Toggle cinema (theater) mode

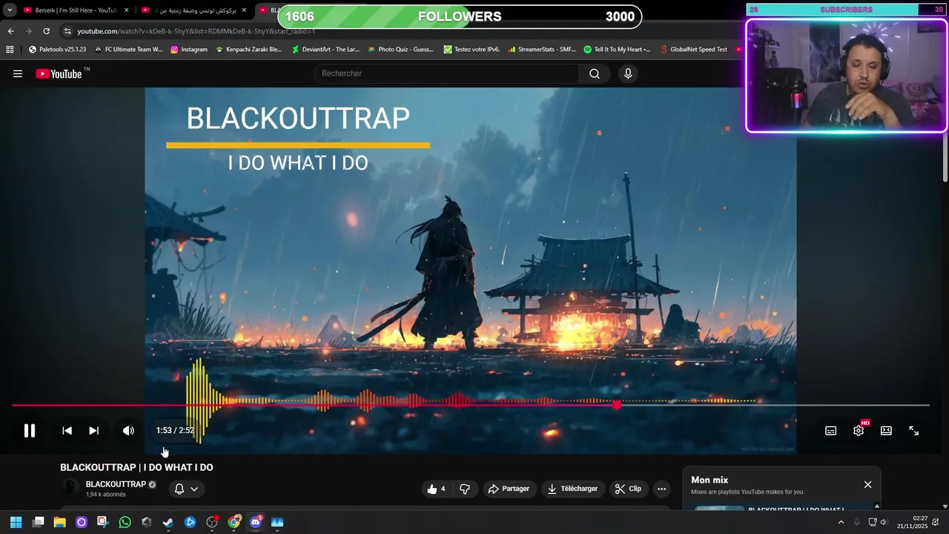[x=886, y=431]
